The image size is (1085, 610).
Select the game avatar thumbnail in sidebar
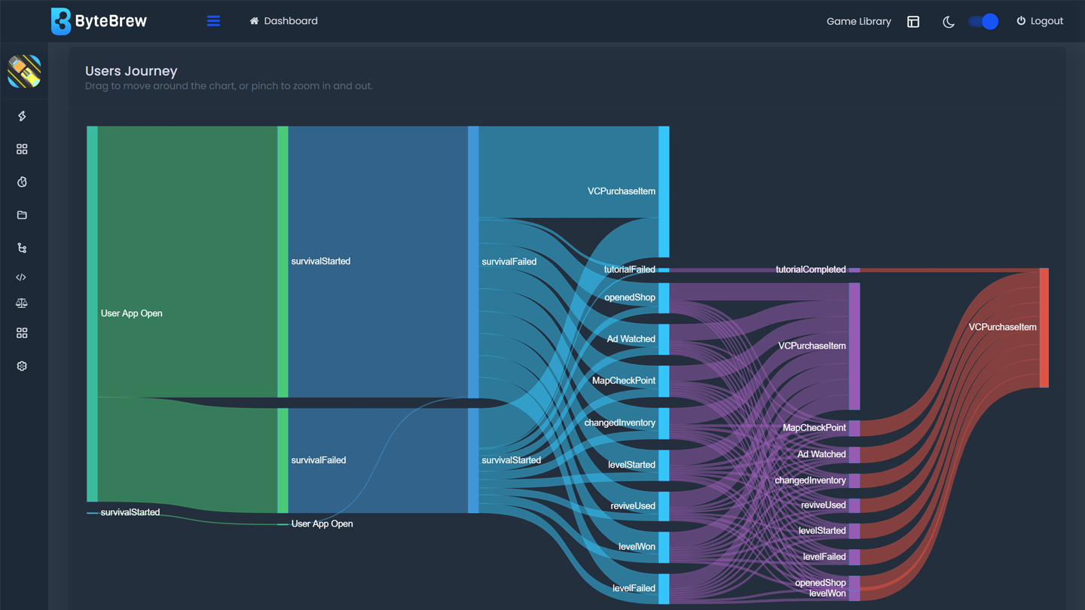pyautogui.click(x=24, y=72)
